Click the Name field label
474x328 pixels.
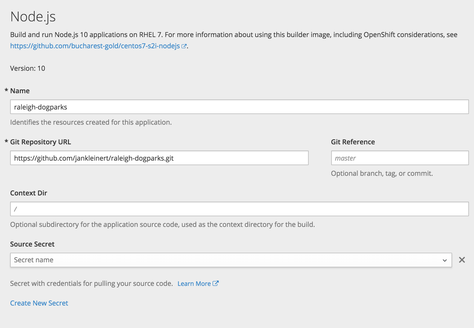(20, 91)
